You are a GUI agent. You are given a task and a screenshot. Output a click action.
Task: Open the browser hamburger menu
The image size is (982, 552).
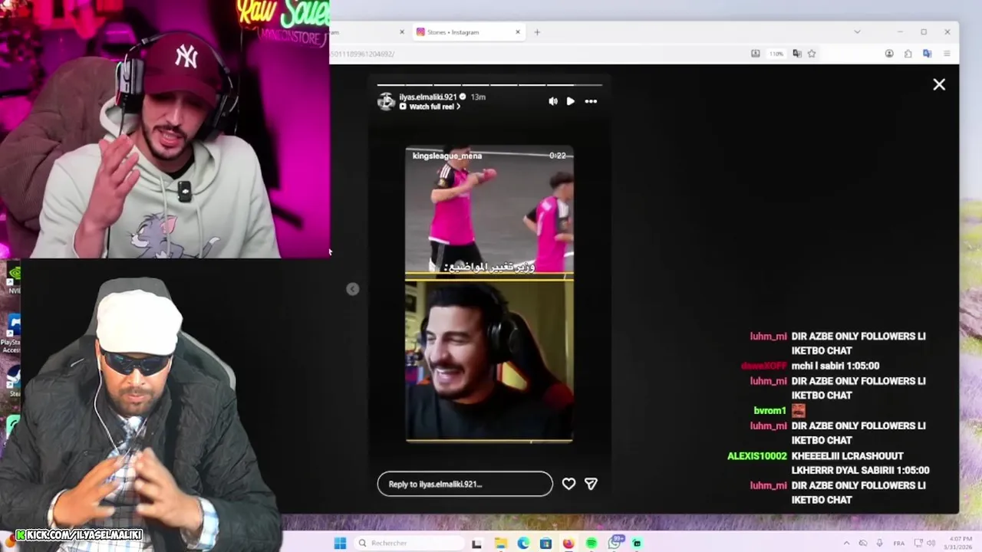point(947,54)
